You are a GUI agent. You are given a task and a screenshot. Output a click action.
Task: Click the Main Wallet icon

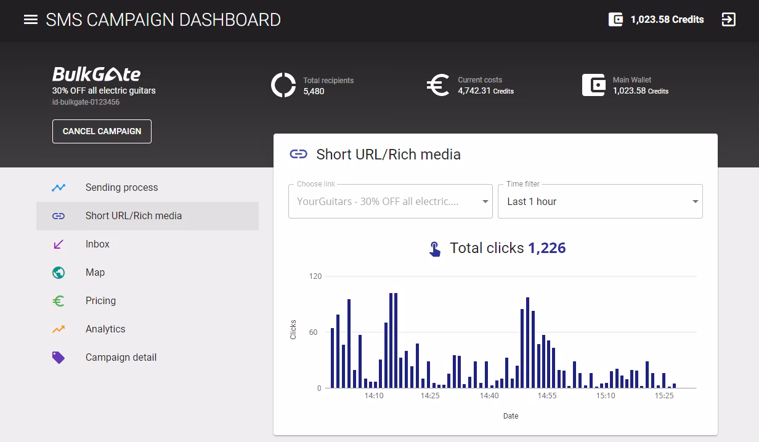point(594,85)
